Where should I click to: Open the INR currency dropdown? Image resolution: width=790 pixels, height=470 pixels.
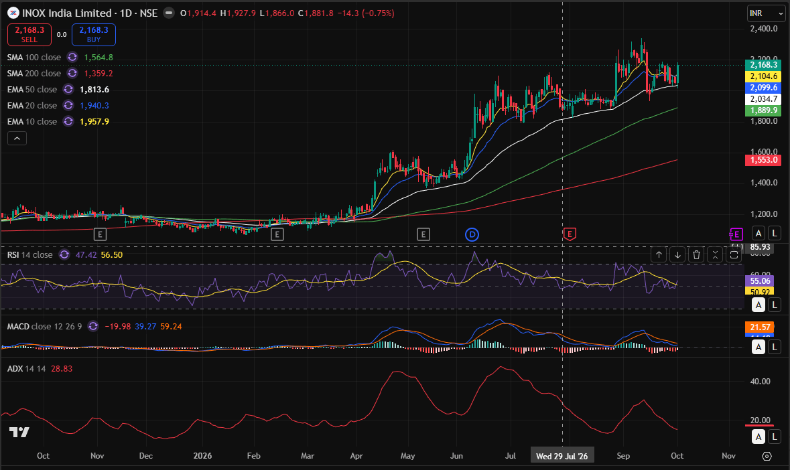pyautogui.click(x=766, y=13)
